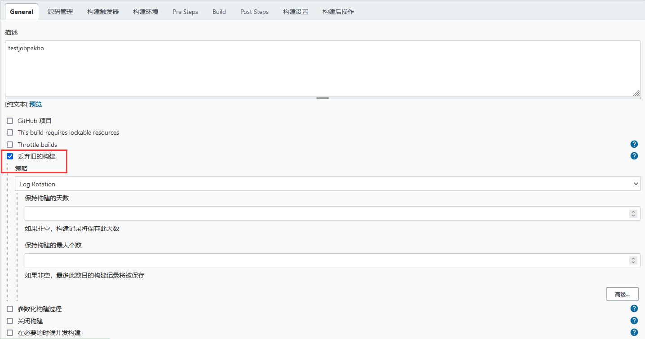Uncheck the 丢弃旧的构建 checkbox

coord(10,156)
